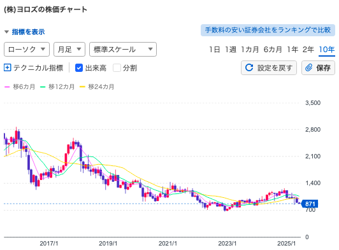Viewport: 339px width, 250px height.
Task: Select the 10年 time range
Action: (327, 50)
